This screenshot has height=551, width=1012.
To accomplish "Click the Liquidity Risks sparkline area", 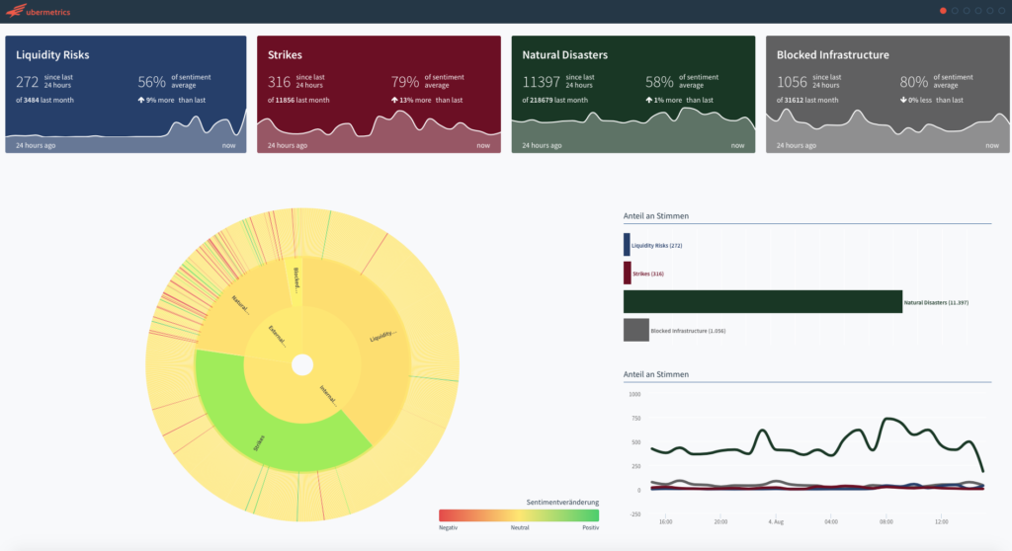I will pos(126,130).
